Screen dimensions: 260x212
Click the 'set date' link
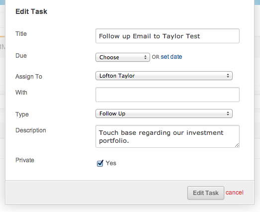[172, 57]
